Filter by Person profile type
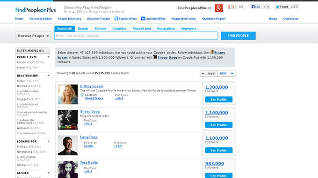Screen dimensions: 318x178 (x=30, y=62)
